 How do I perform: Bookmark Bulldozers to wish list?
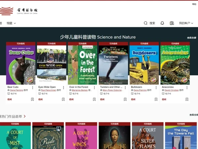coord(156,99)
